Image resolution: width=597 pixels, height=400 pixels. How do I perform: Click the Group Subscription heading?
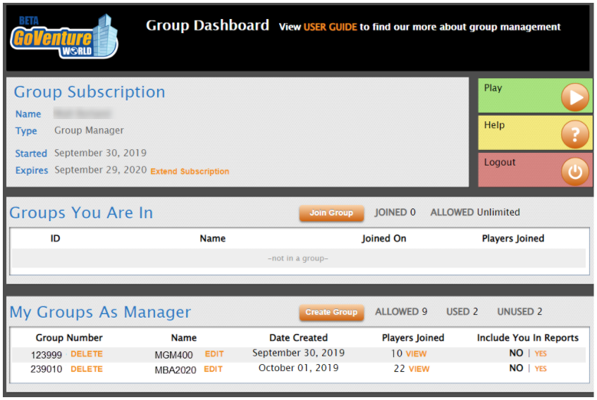[90, 92]
